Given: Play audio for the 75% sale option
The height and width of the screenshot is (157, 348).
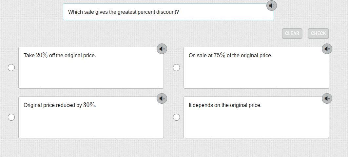Looking at the screenshot, I should 327,49.
